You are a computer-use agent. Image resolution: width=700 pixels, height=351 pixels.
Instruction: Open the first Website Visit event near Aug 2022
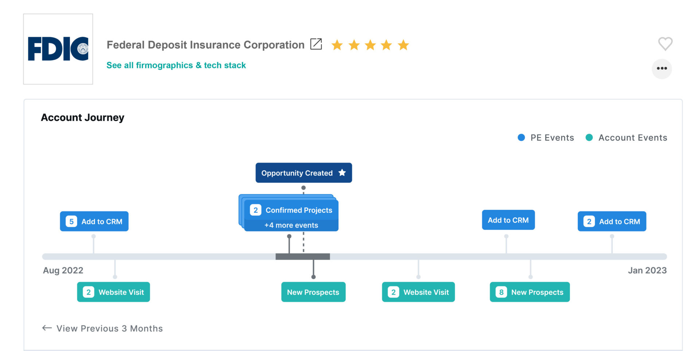click(x=113, y=292)
